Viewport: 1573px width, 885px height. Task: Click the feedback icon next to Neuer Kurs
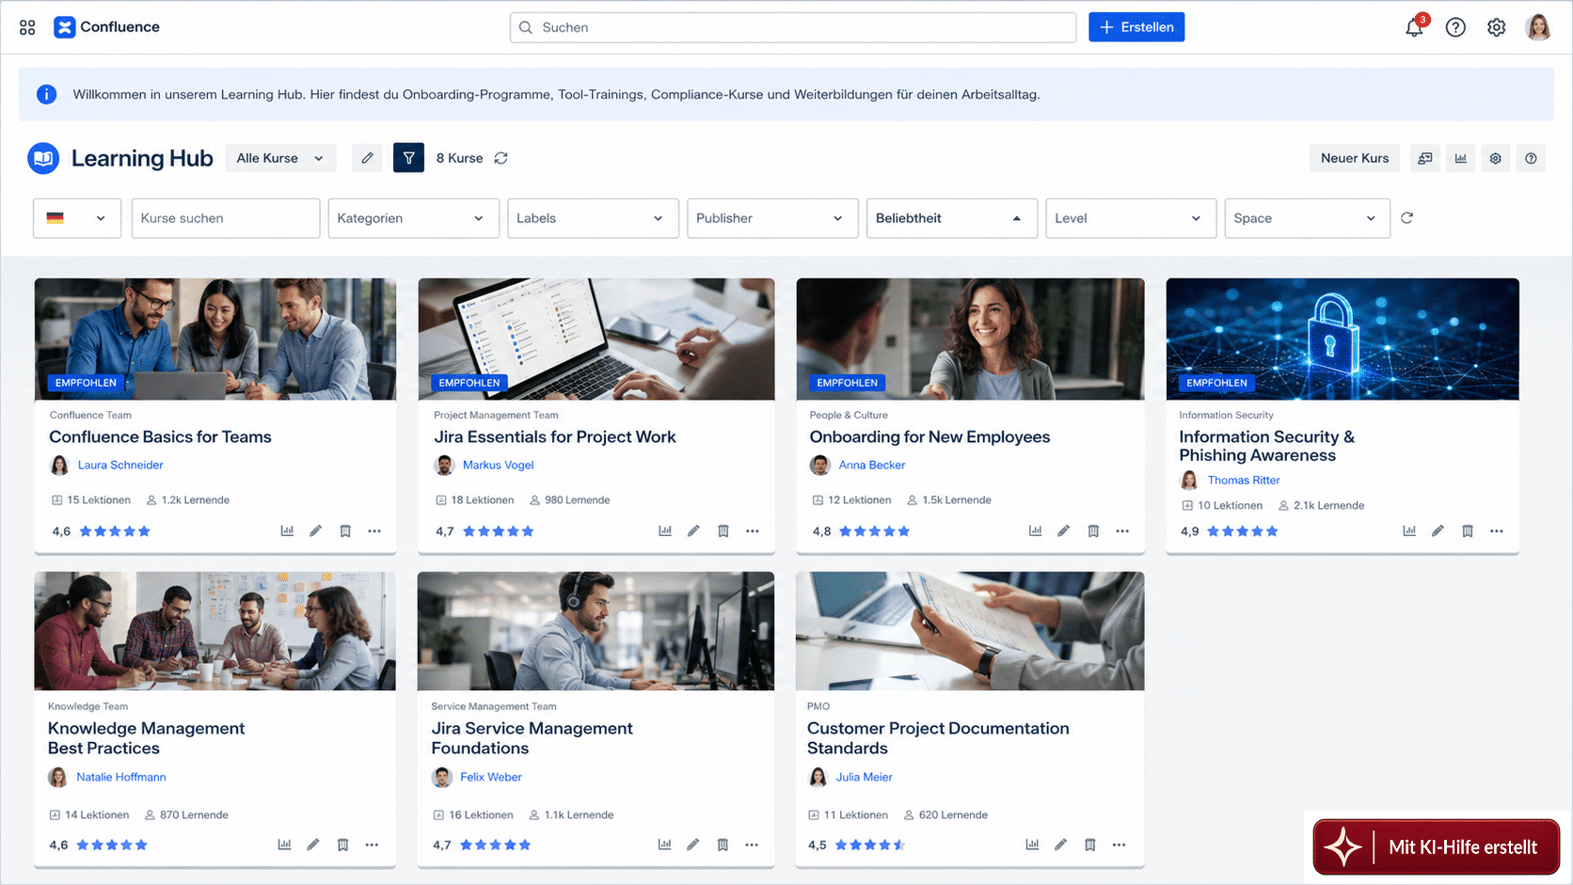coord(1425,158)
